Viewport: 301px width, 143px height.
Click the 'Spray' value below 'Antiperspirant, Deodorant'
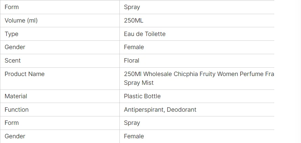tap(132, 123)
